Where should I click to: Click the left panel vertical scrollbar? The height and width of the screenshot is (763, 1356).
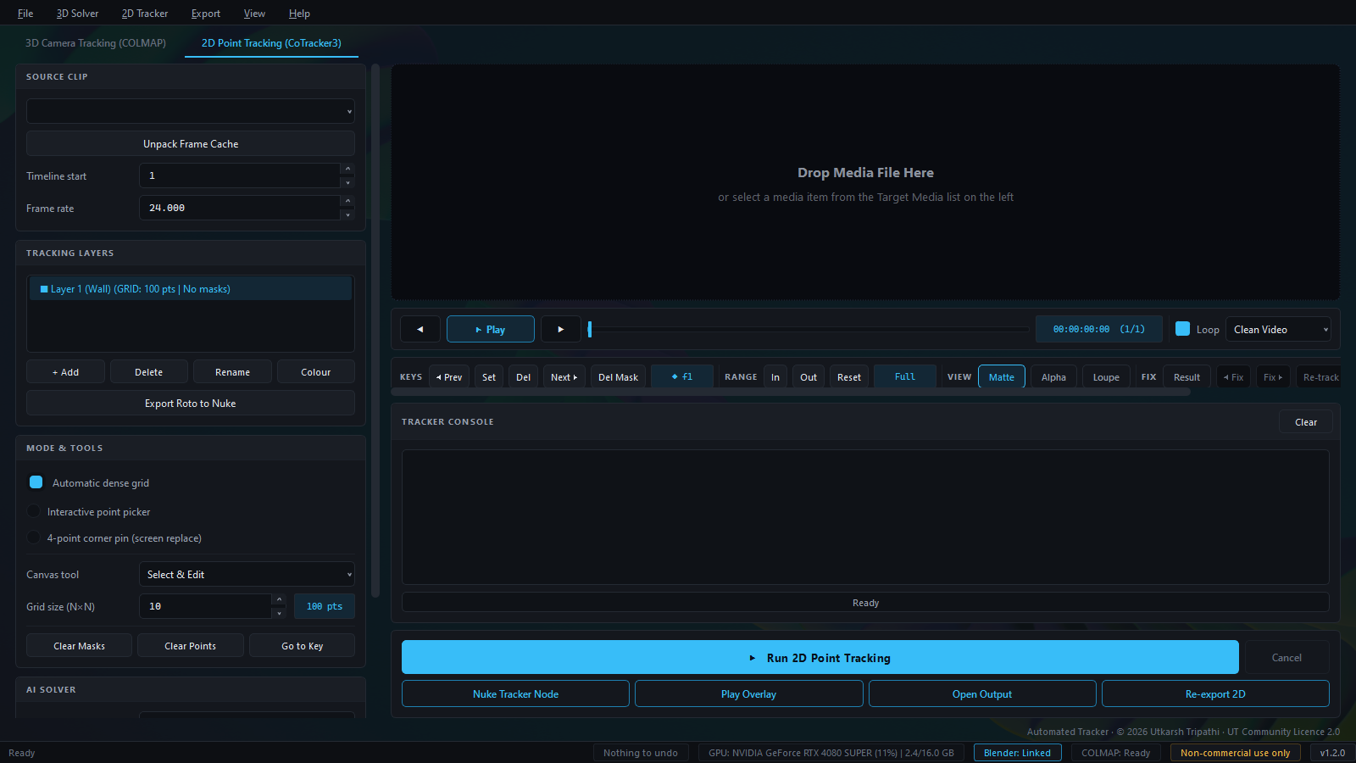(x=375, y=331)
